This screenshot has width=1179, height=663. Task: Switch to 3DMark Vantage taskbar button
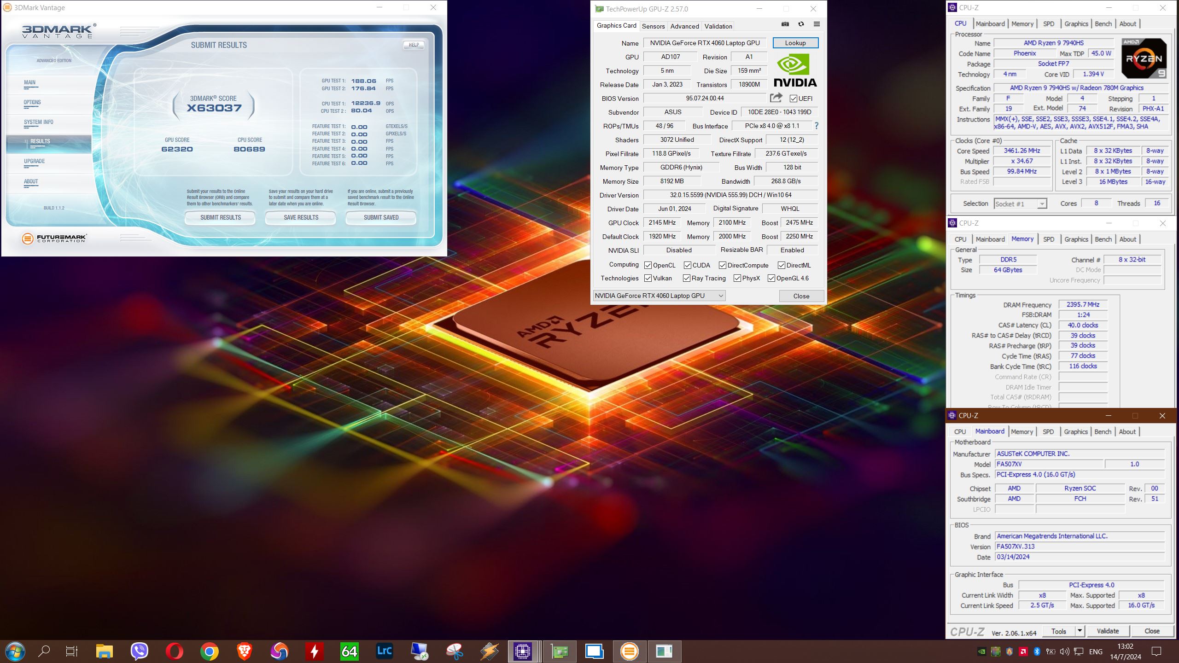click(629, 651)
